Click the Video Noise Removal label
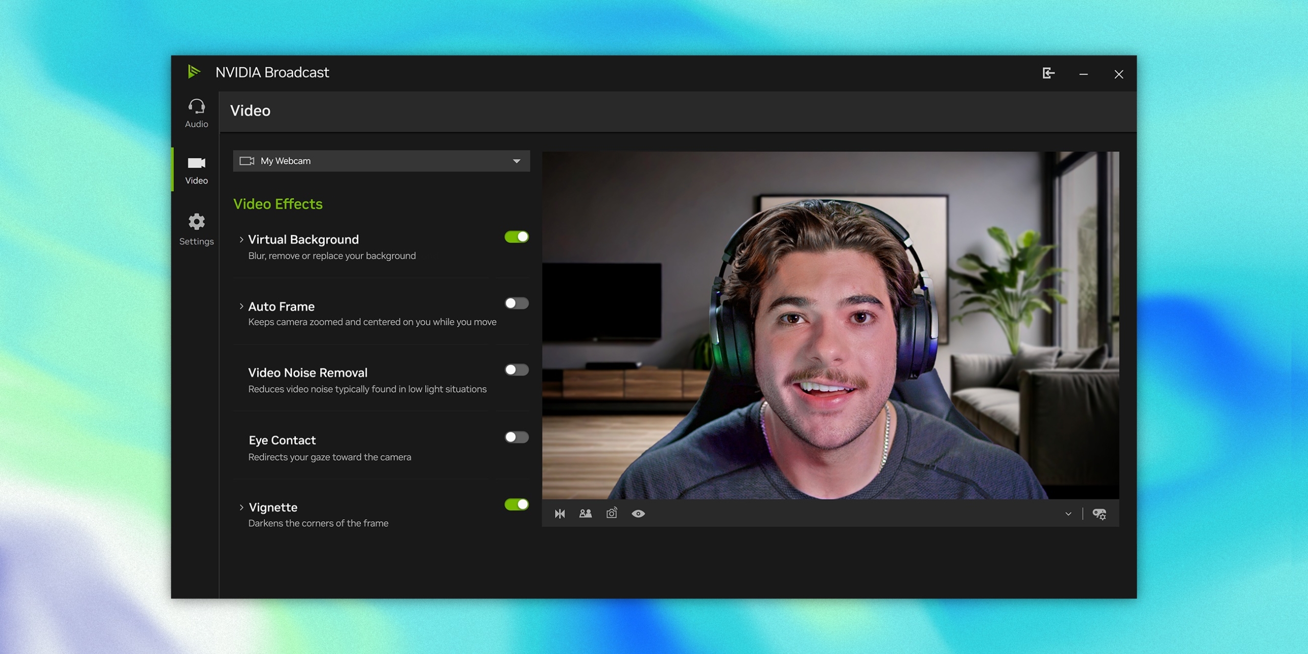Viewport: 1308px width, 654px height. 308,373
